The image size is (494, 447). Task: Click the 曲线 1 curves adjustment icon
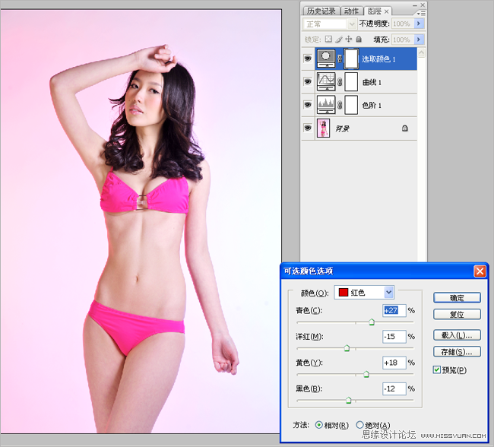click(326, 81)
